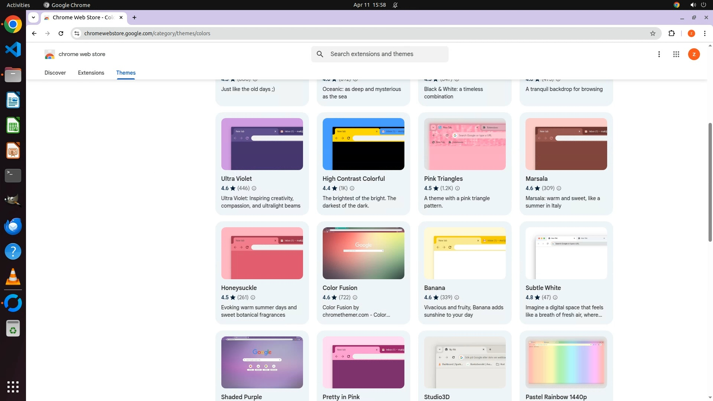Open the Pink Triangles theme title
This screenshot has height=401, width=713.
click(443, 179)
